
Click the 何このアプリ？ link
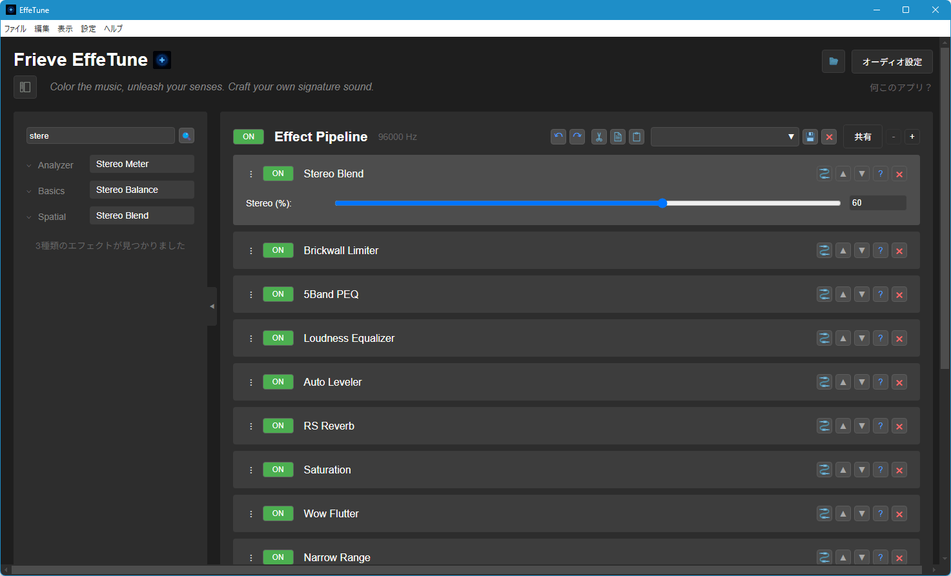[901, 87]
